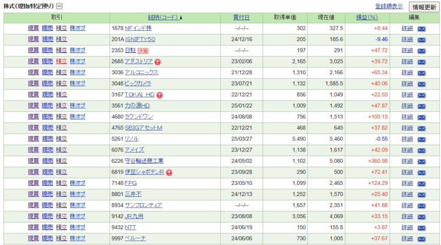Click mail icon for 3048 ビックカメラ row
Screen dimensions: 441x245
(x=421, y=84)
